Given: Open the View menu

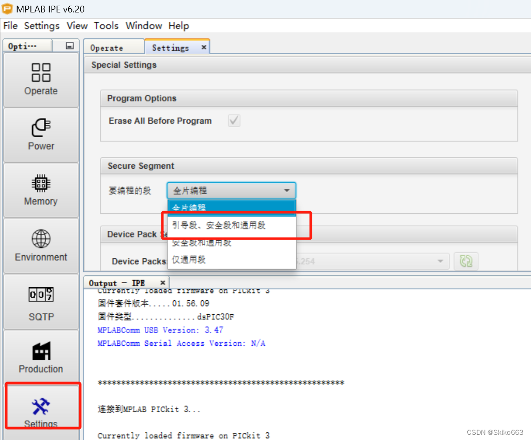Looking at the screenshot, I should coord(77,26).
